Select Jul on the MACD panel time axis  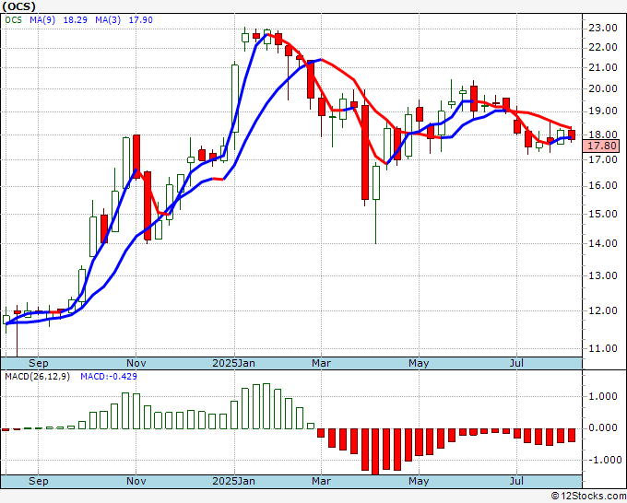coord(516,481)
